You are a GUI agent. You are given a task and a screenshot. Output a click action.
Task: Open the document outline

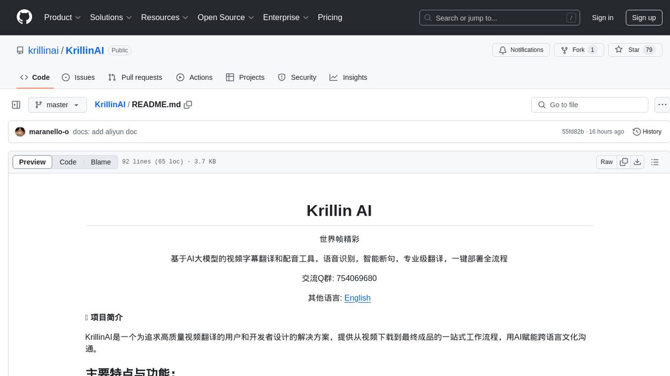point(655,162)
